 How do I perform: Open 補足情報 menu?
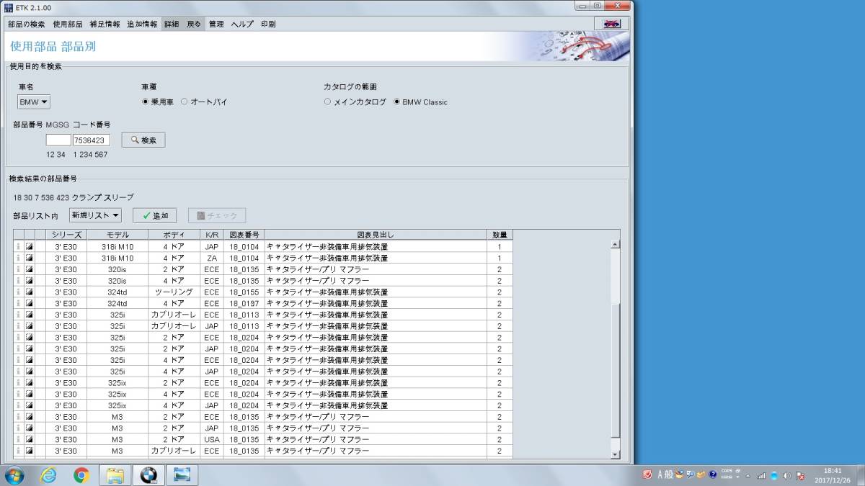click(105, 24)
